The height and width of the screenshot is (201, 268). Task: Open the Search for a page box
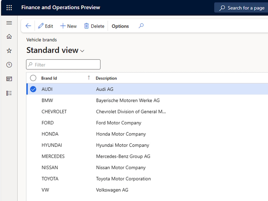tap(242, 8)
